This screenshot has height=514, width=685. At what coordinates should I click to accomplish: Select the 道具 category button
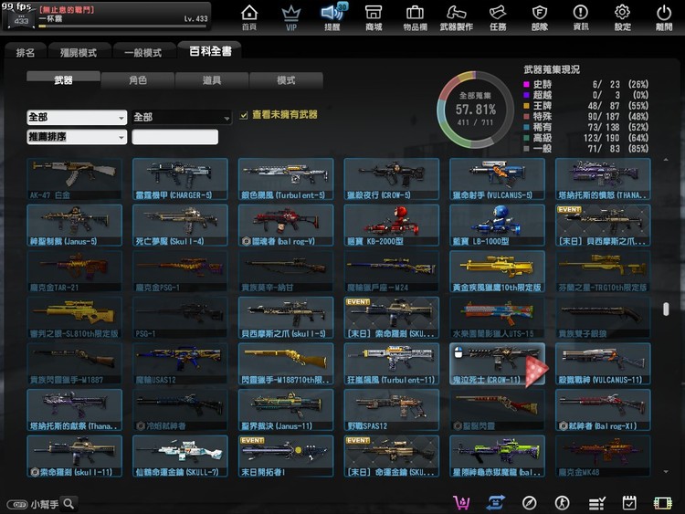pos(212,80)
